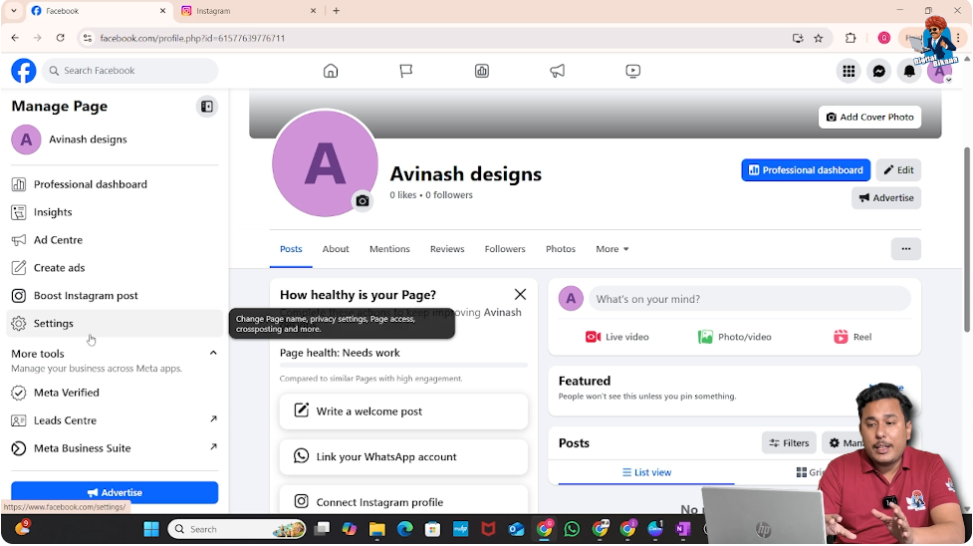Start a Live video post
This screenshot has height=546, width=973.
(616, 338)
